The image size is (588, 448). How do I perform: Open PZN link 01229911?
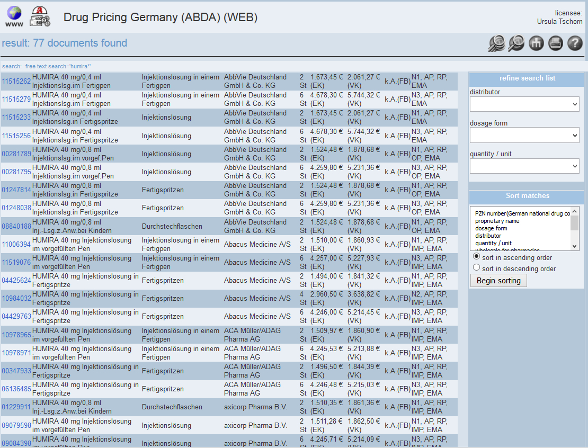[x=16, y=407]
